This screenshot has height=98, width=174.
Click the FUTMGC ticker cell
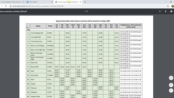pyautogui.click(x=50, y=75)
